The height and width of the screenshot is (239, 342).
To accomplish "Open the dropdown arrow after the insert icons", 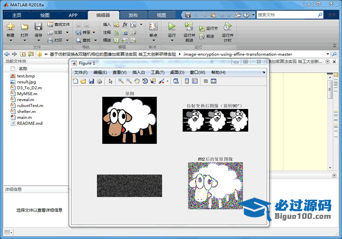I will 141,24.
